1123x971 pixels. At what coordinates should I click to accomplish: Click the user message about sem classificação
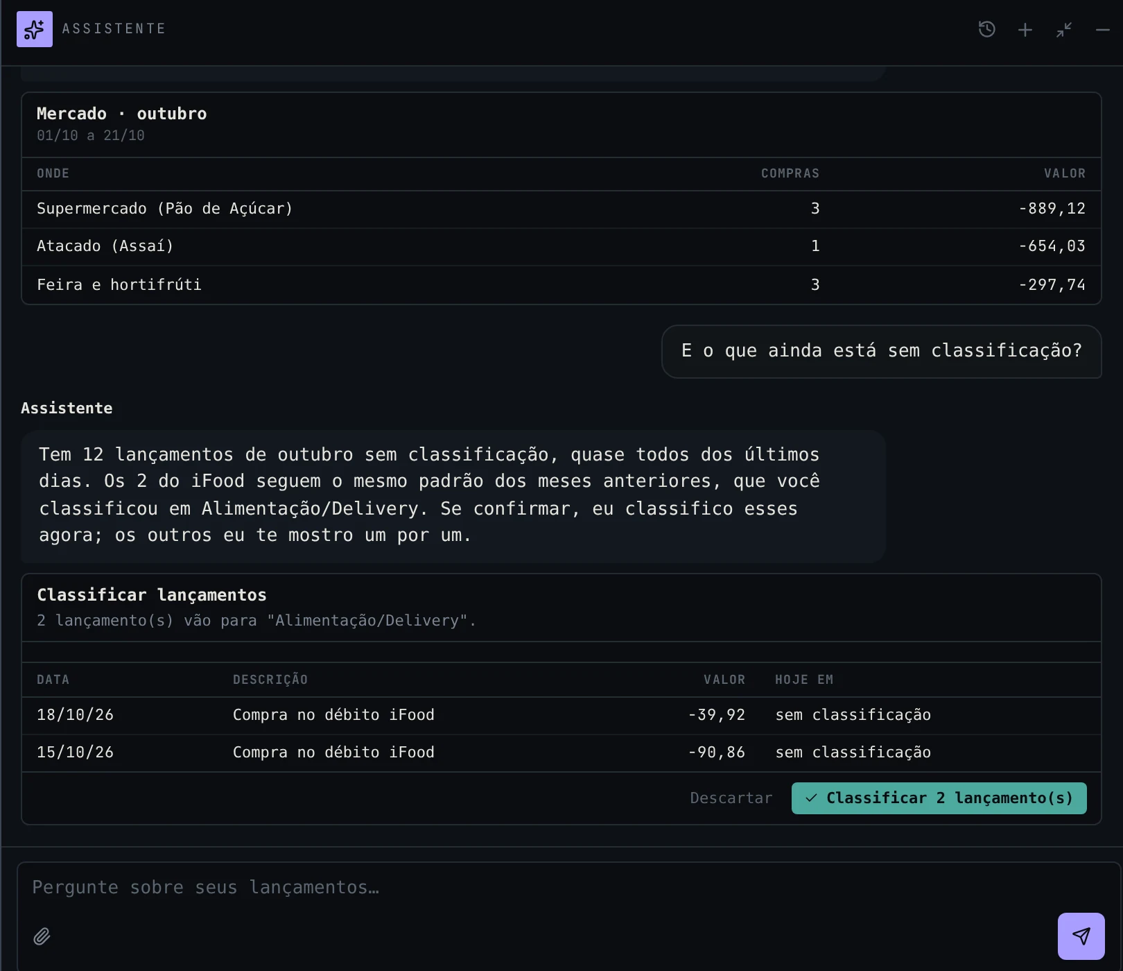point(882,351)
